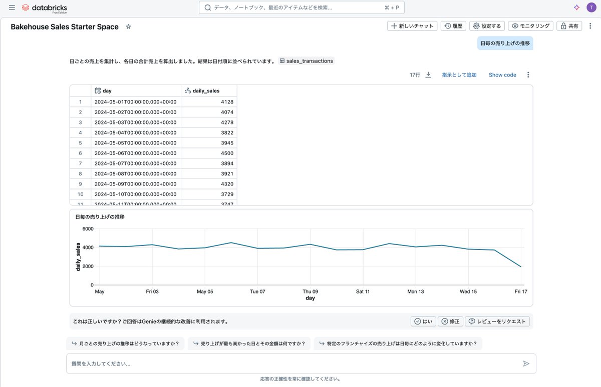Mark the answer correct with はい
This screenshot has width=601, height=387.
423,321
